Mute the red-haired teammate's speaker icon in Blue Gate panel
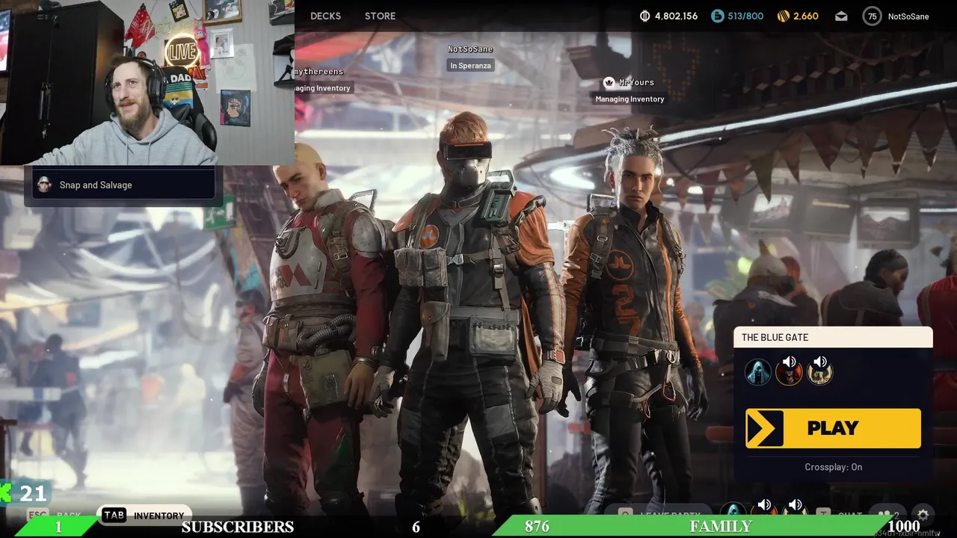This screenshot has height=538, width=957. tap(790, 362)
